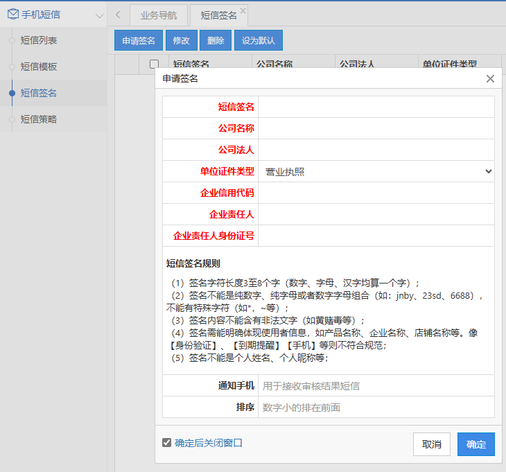The width and height of the screenshot is (506, 472).
Task: Toggle 确定后关闭窗口 checkbox
Action: (x=166, y=443)
